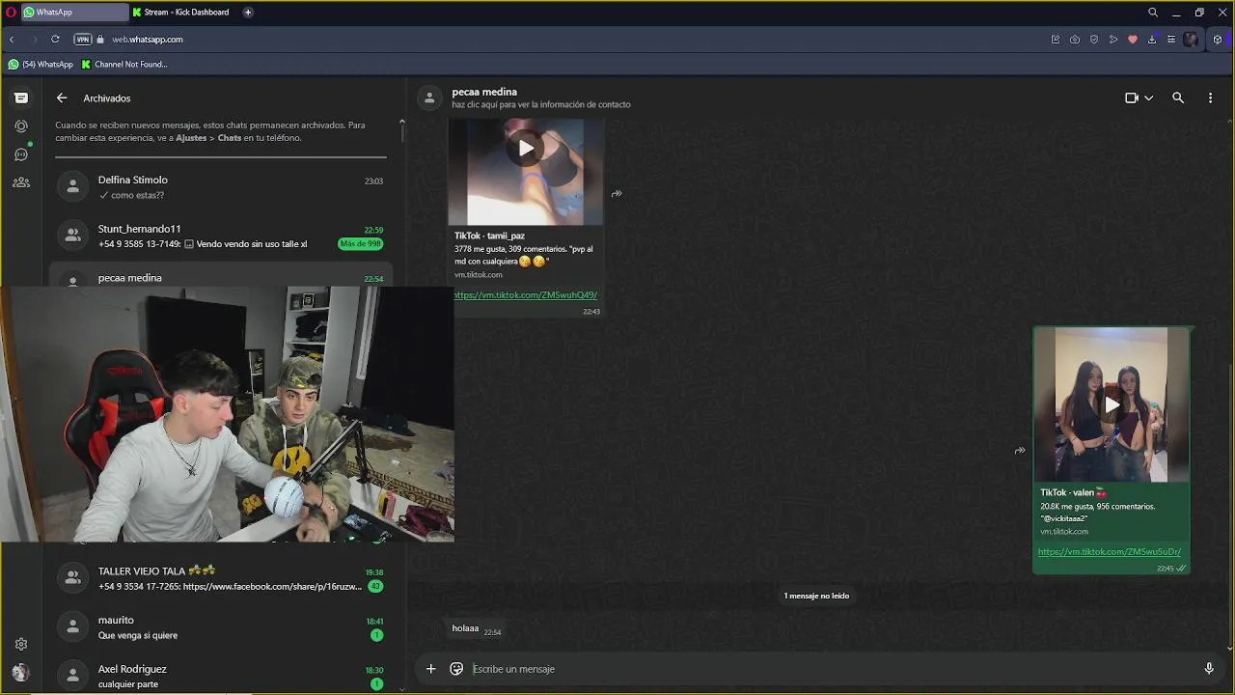Open the edit page snapshot icon in toolbar
This screenshot has height=695, width=1235.
pyautogui.click(x=1056, y=40)
